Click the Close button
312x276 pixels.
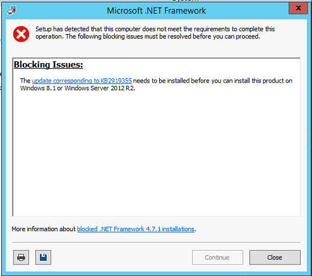pos(275,257)
